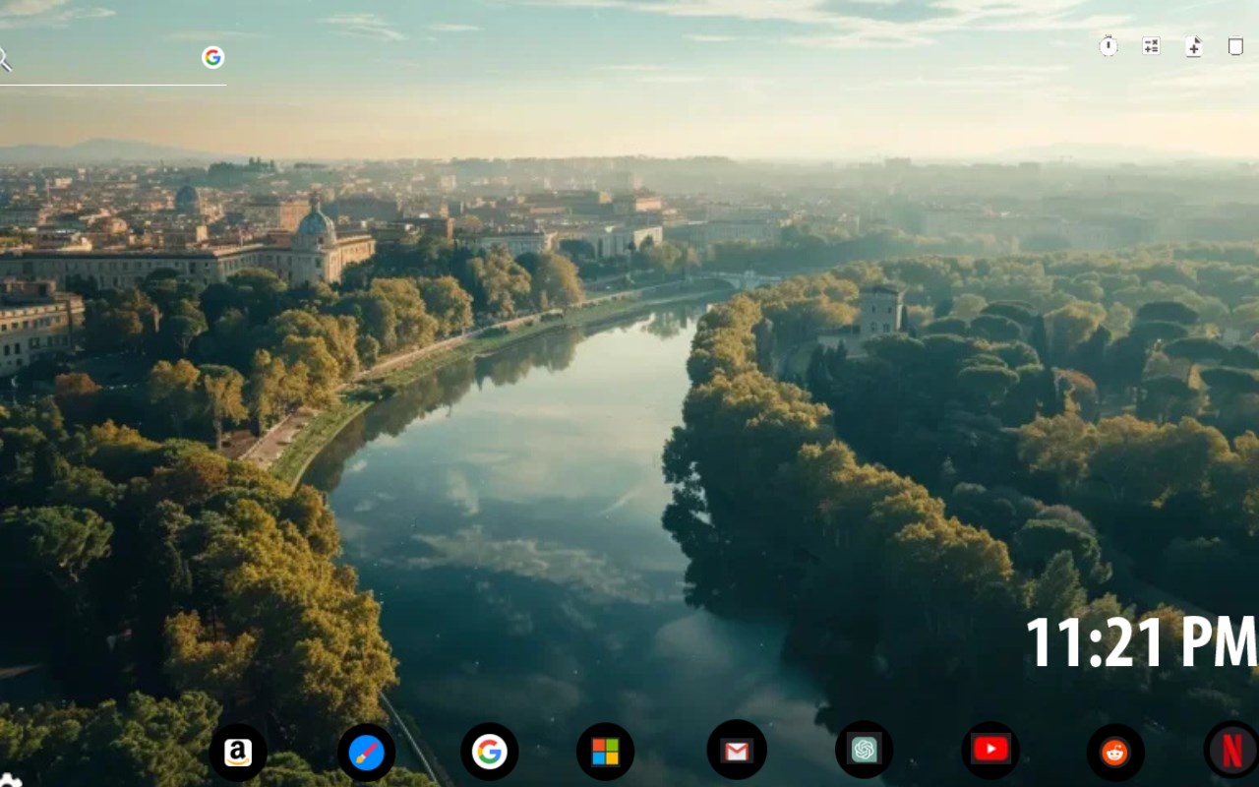Viewport: 1259px width, 787px height.
Task: Click the magnifying glass search icon
Action: 4,59
